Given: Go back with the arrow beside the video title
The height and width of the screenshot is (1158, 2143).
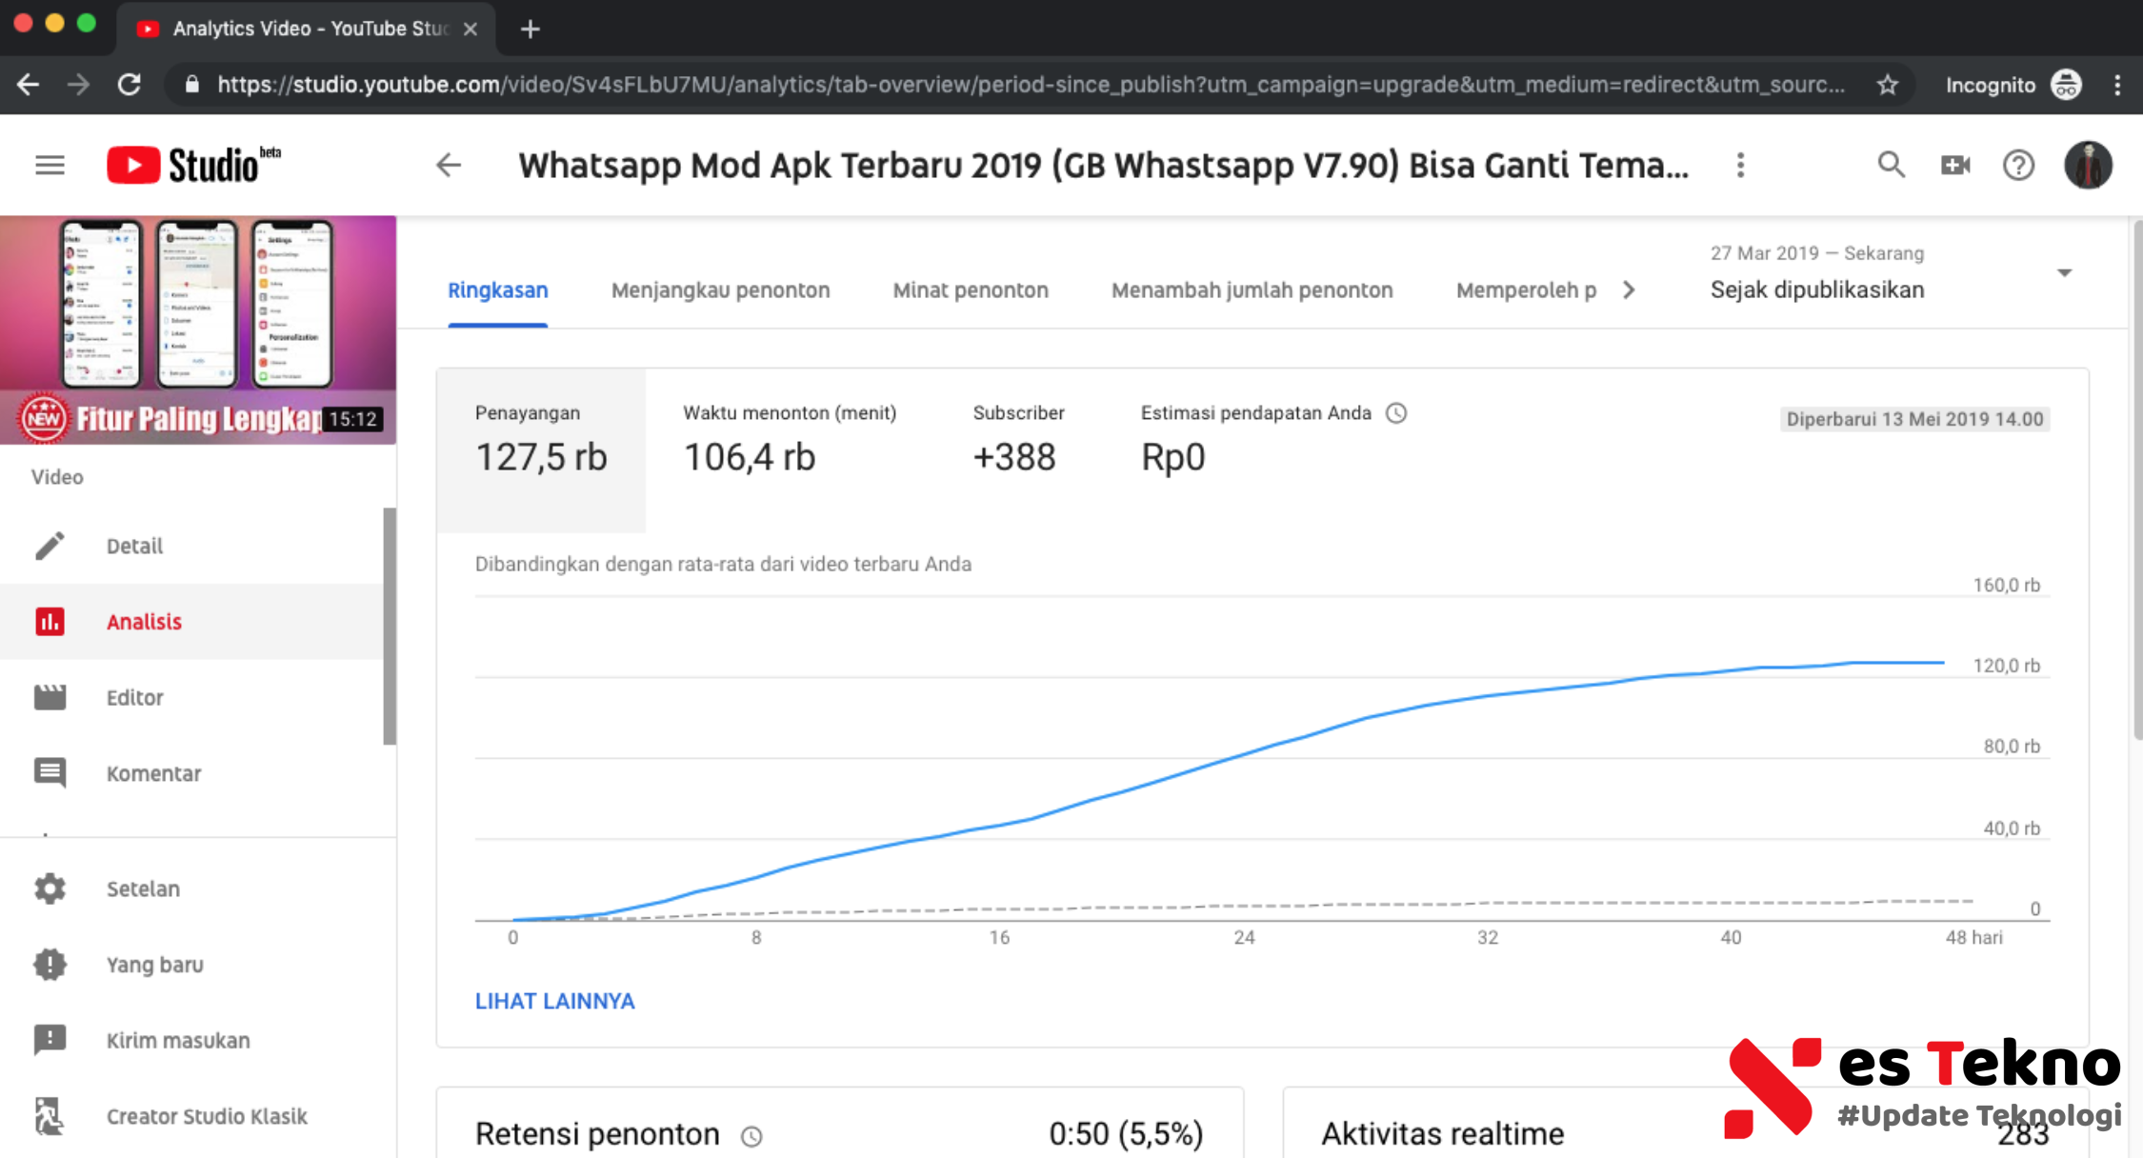Looking at the screenshot, I should pos(449,166).
